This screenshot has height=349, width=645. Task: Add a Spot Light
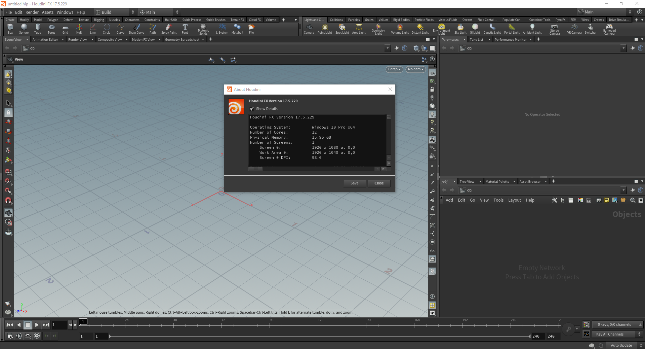pos(342,29)
